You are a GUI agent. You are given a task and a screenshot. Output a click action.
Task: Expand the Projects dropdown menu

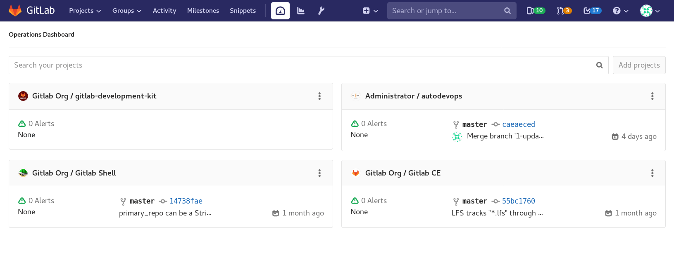click(x=85, y=11)
